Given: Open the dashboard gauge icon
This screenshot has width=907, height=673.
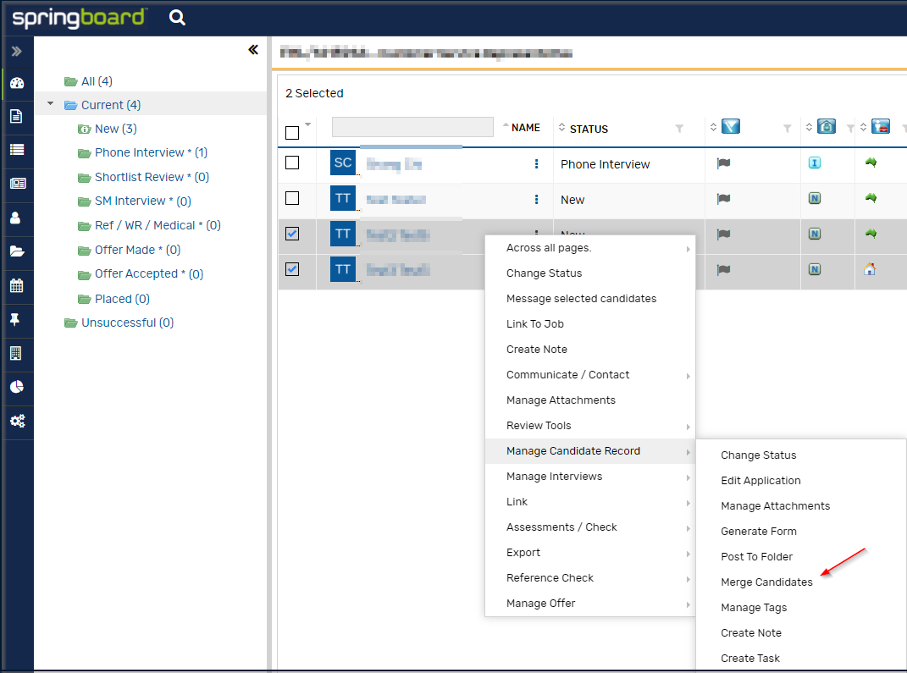Looking at the screenshot, I should 17,83.
